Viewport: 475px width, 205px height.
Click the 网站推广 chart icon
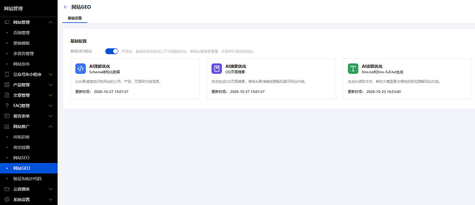[x=7, y=127]
